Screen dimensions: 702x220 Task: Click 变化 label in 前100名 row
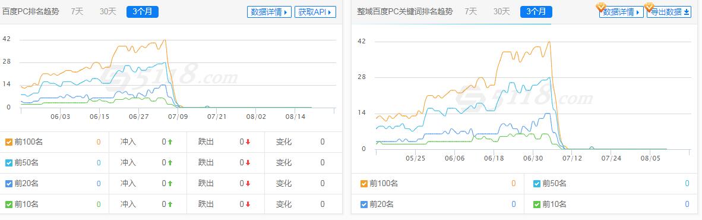(x=284, y=142)
